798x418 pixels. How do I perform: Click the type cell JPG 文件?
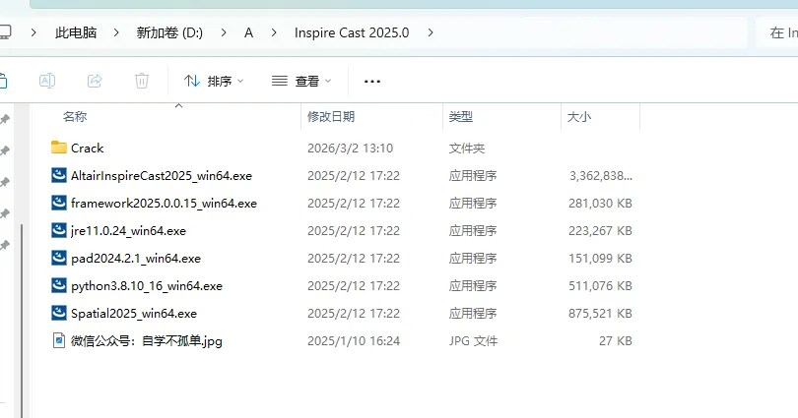[x=473, y=341]
